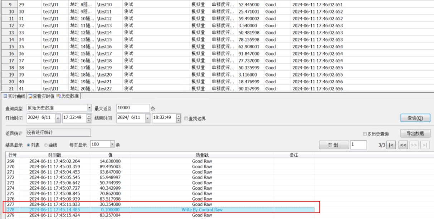
Task: Click the 导出数据 button
Action: [x=415, y=133]
